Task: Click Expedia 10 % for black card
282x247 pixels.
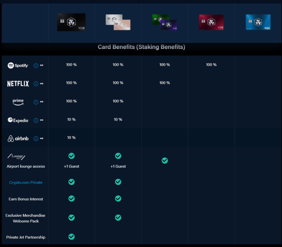Action: point(71,120)
